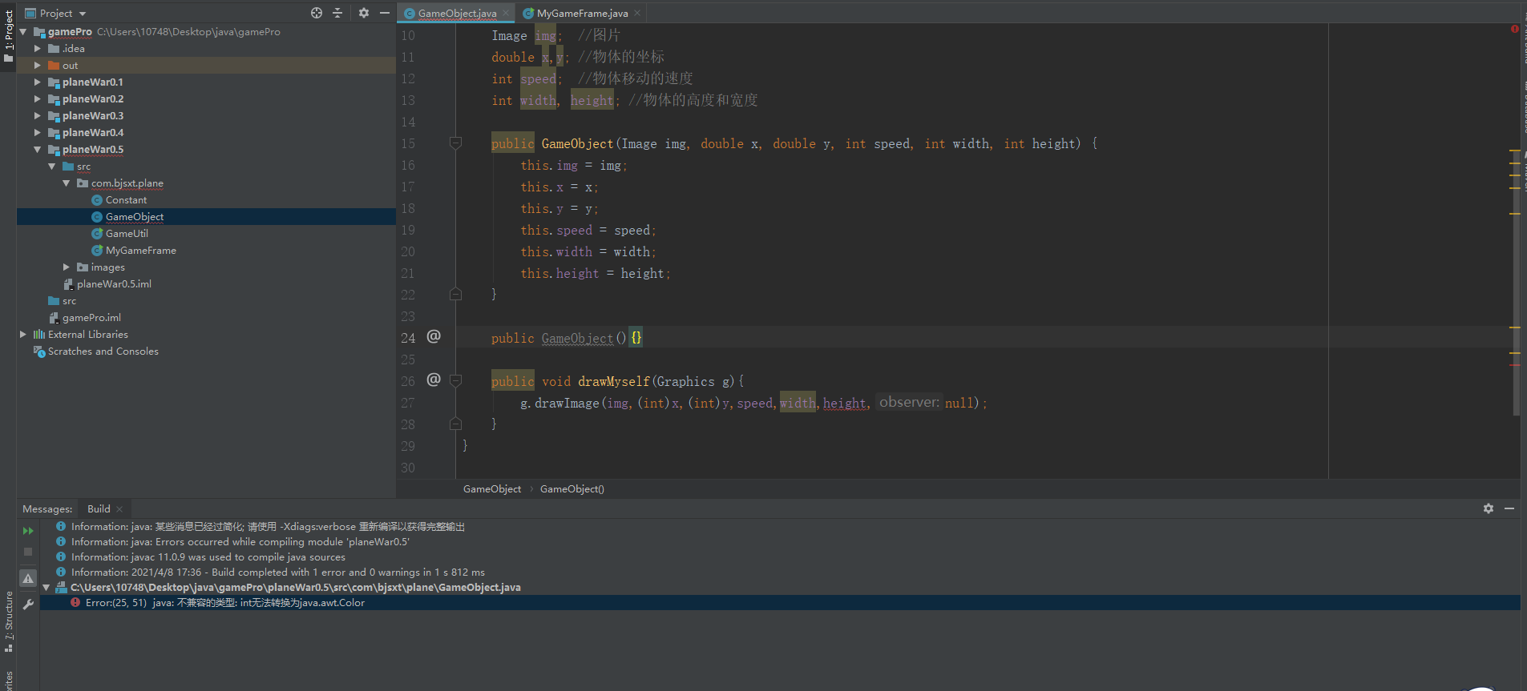Expand the planeWar0.4 module
This screenshot has height=691, width=1527.
[38, 133]
